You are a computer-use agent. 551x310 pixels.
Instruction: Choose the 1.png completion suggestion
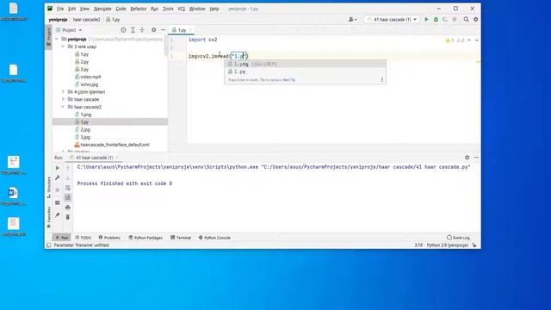(305, 64)
